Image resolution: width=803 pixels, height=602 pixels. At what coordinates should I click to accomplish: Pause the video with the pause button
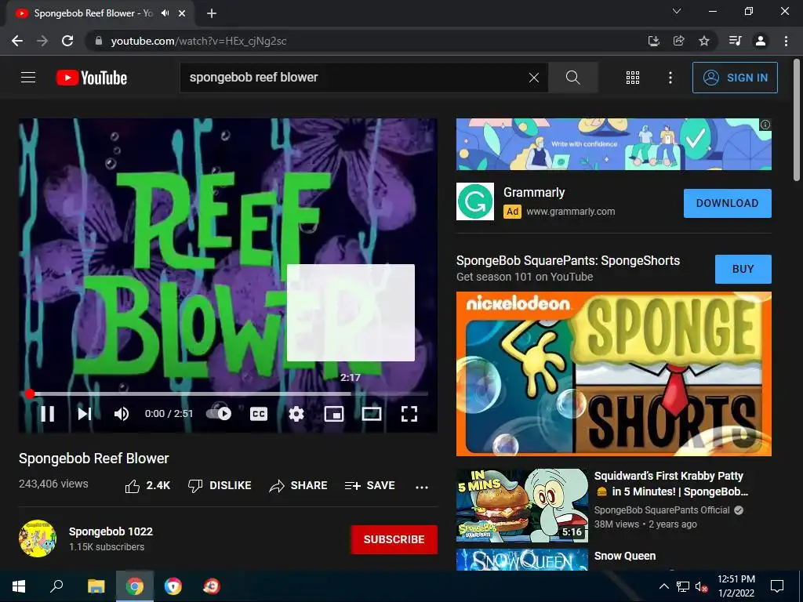point(48,414)
